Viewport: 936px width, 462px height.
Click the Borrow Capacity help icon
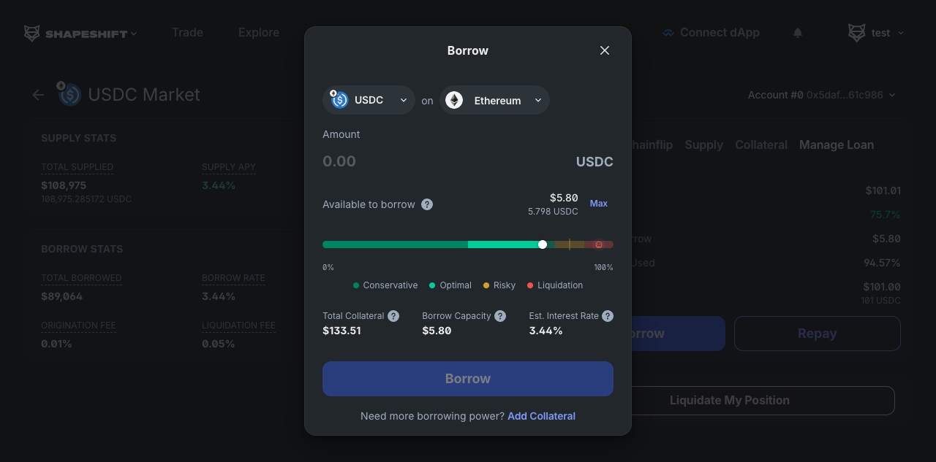[x=499, y=315]
